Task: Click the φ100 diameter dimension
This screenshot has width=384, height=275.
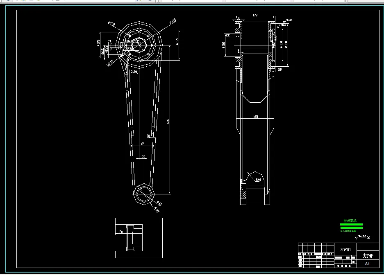Action: (x=223, y=45)
